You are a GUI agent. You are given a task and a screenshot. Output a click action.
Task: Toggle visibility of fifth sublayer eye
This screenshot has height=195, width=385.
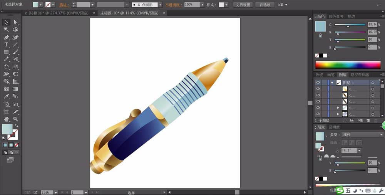318,114
